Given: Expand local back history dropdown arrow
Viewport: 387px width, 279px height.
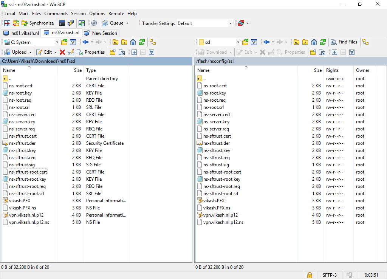Looking at the screenshot, I should 92,42.
